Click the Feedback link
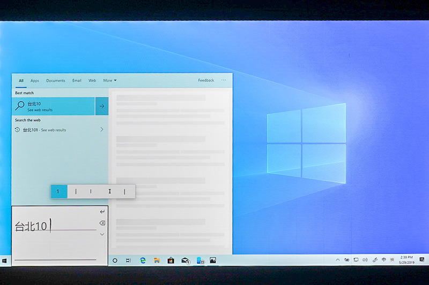The width and height of the screenshot is (429, 285). tap(206, 80)
